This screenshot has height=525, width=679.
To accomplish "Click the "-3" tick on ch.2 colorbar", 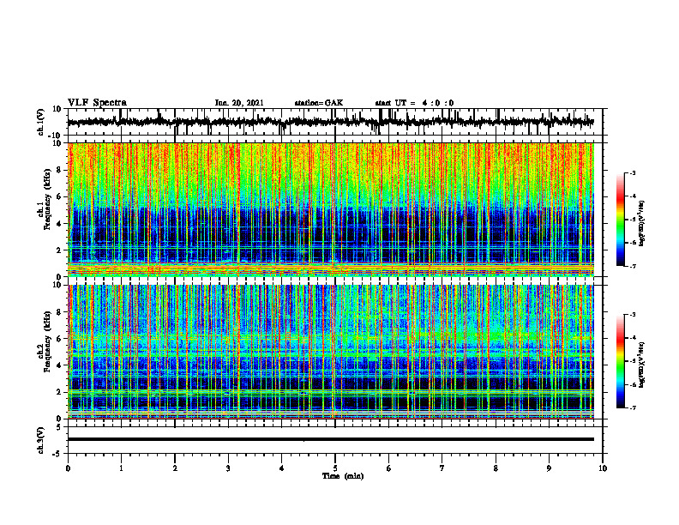I will pyautogui.click(x=632, y=315).
